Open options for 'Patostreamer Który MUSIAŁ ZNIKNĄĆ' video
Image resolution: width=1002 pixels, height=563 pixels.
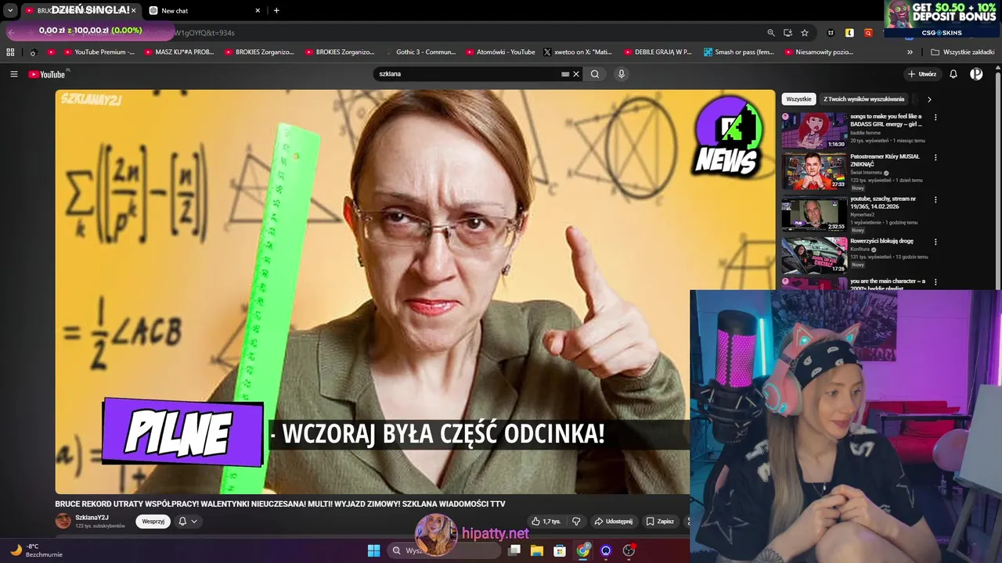click(x=935, y=157)
